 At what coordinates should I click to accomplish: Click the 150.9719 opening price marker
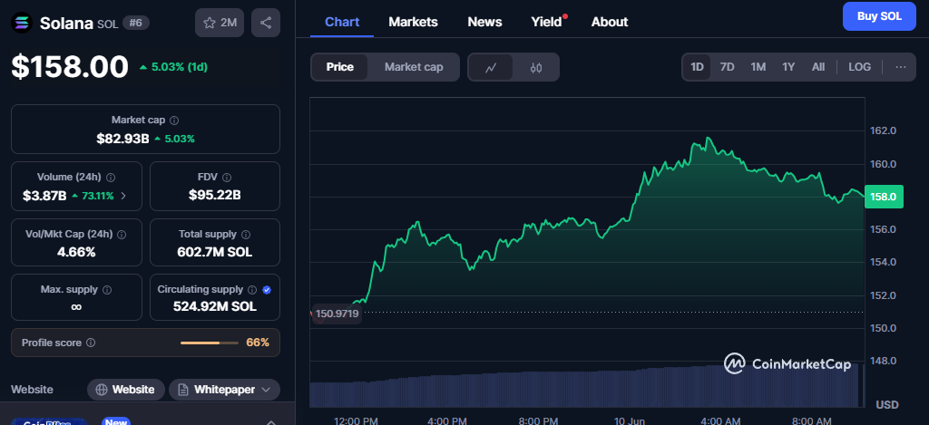click(x=337, y=314)
